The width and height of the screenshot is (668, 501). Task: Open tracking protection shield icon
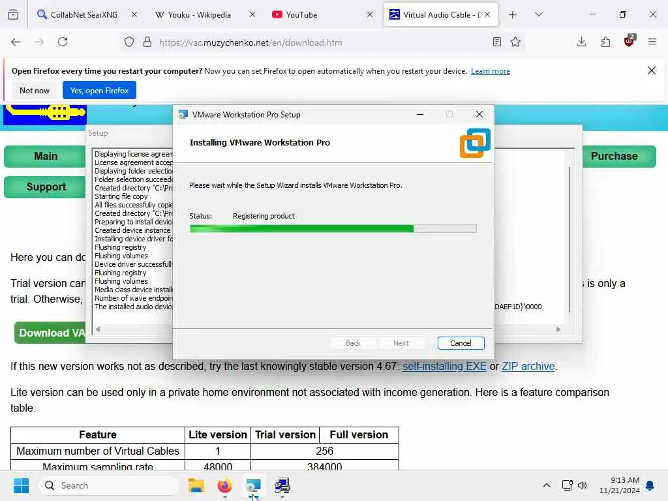pyautogui.click(x=129, y=42)
